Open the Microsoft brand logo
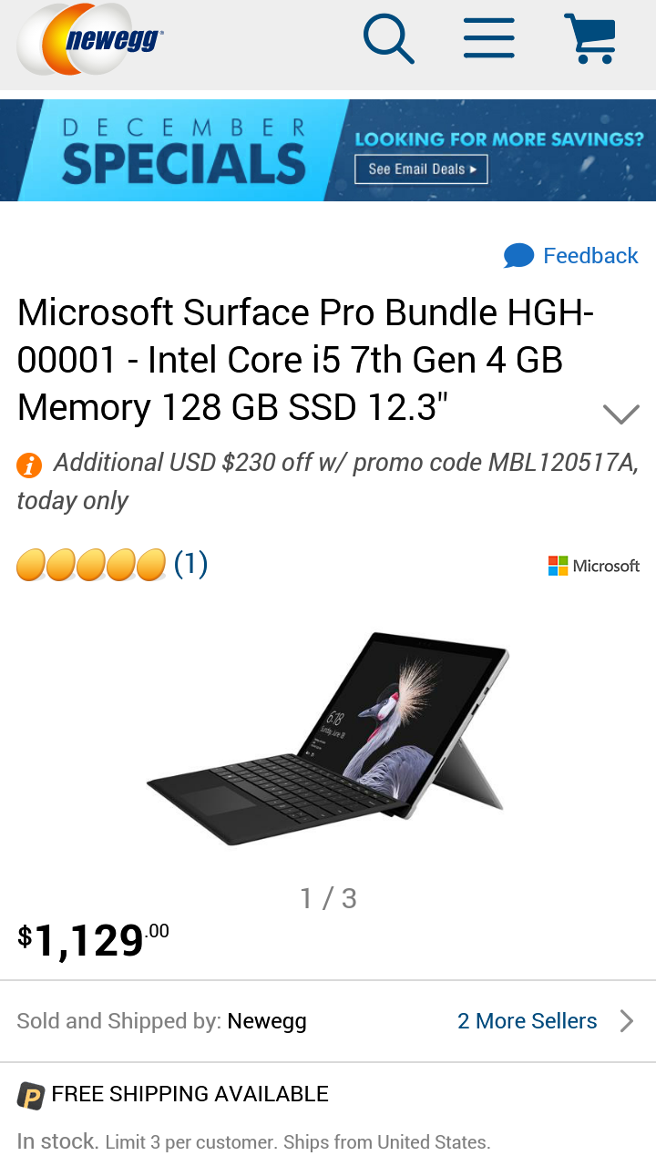This screenshot has width=656, height=1166. point(594,566)
